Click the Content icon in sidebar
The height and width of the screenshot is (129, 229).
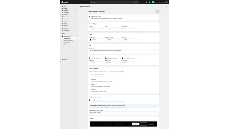click(62, 19)
